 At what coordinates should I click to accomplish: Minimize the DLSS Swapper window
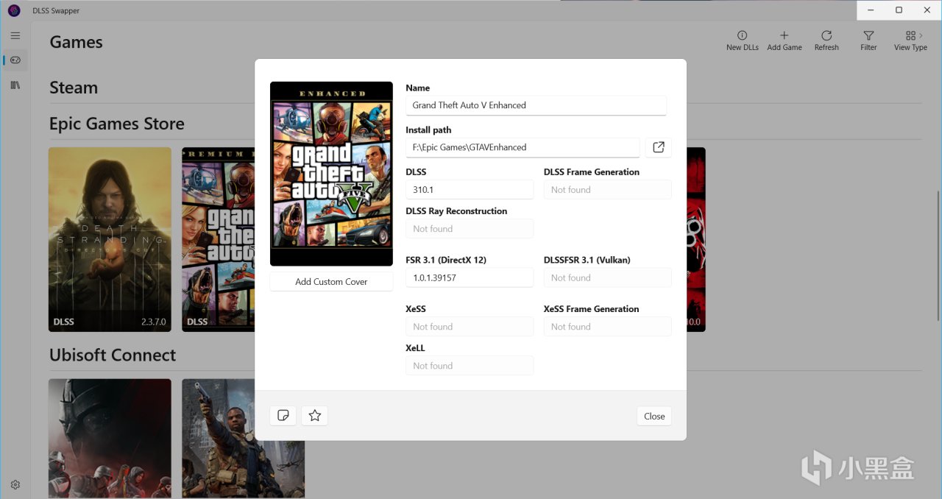click(x=871, y=10)
